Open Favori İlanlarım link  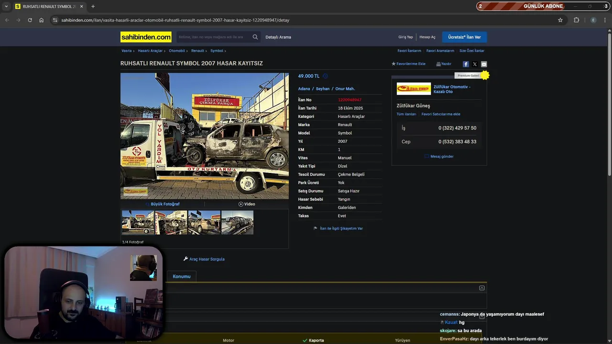click(x=409, y=51)
